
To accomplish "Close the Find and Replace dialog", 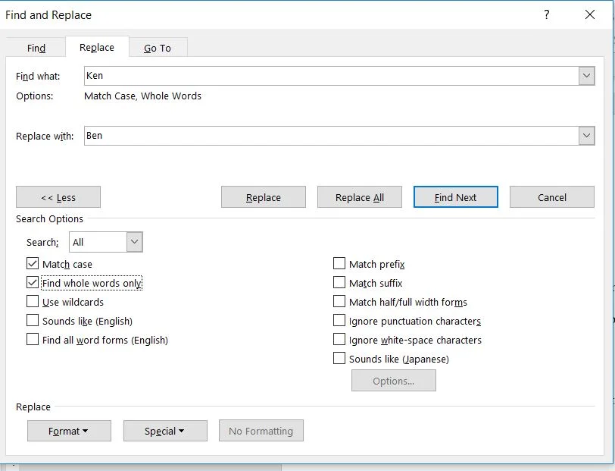I will [x=589, y=15].
